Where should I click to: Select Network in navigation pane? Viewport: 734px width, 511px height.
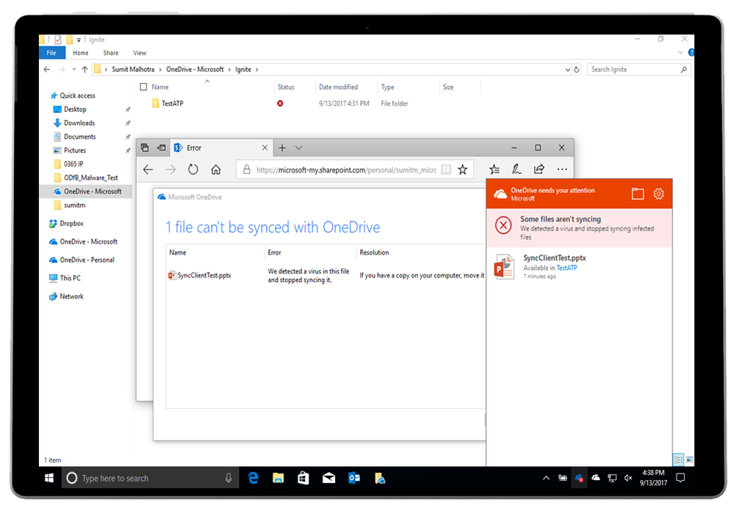[71, 297]
